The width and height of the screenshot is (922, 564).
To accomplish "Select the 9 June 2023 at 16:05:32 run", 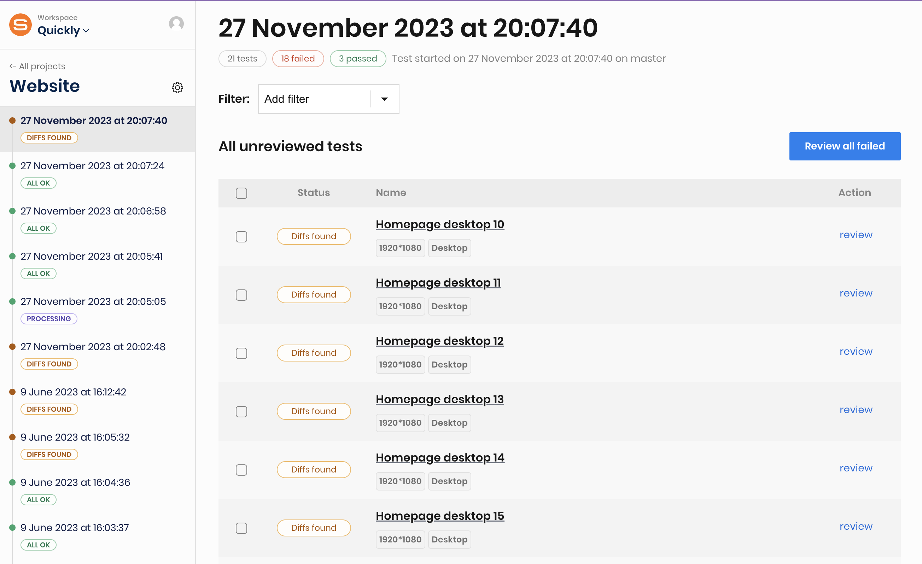I will pos(75,437).
